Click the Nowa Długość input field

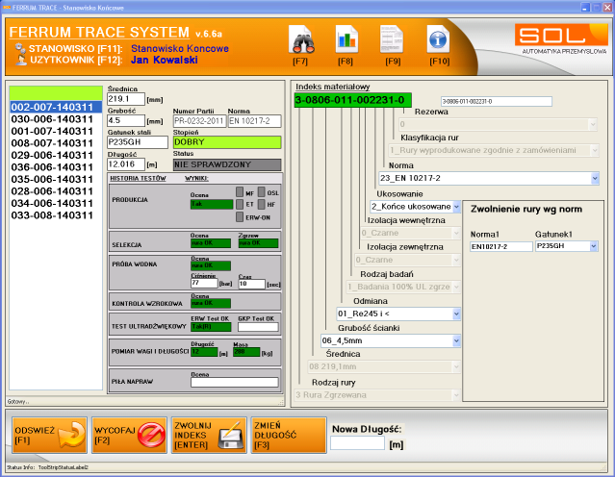point(357,443)
